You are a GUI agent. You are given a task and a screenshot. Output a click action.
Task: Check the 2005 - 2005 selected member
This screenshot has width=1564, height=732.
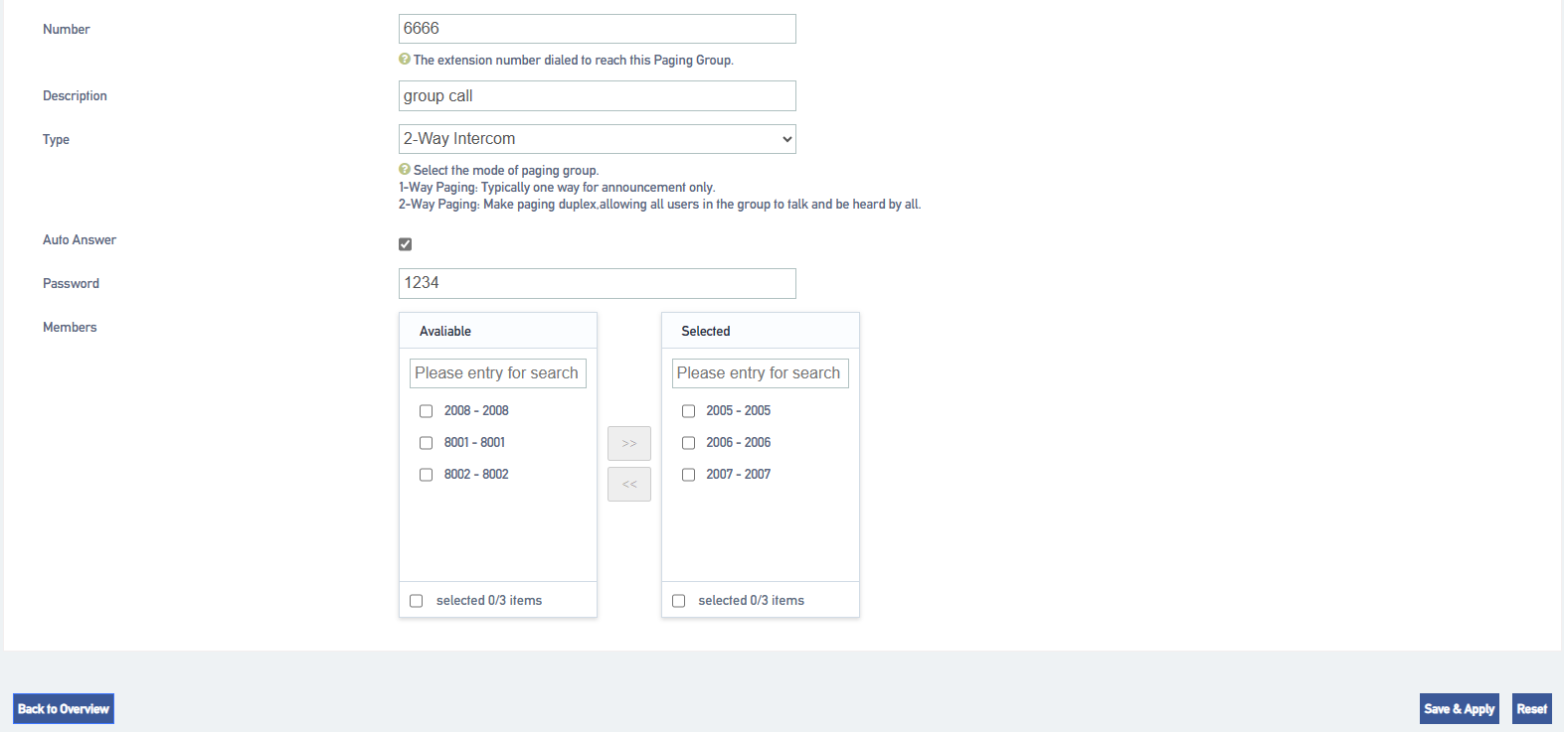[688, 411]
